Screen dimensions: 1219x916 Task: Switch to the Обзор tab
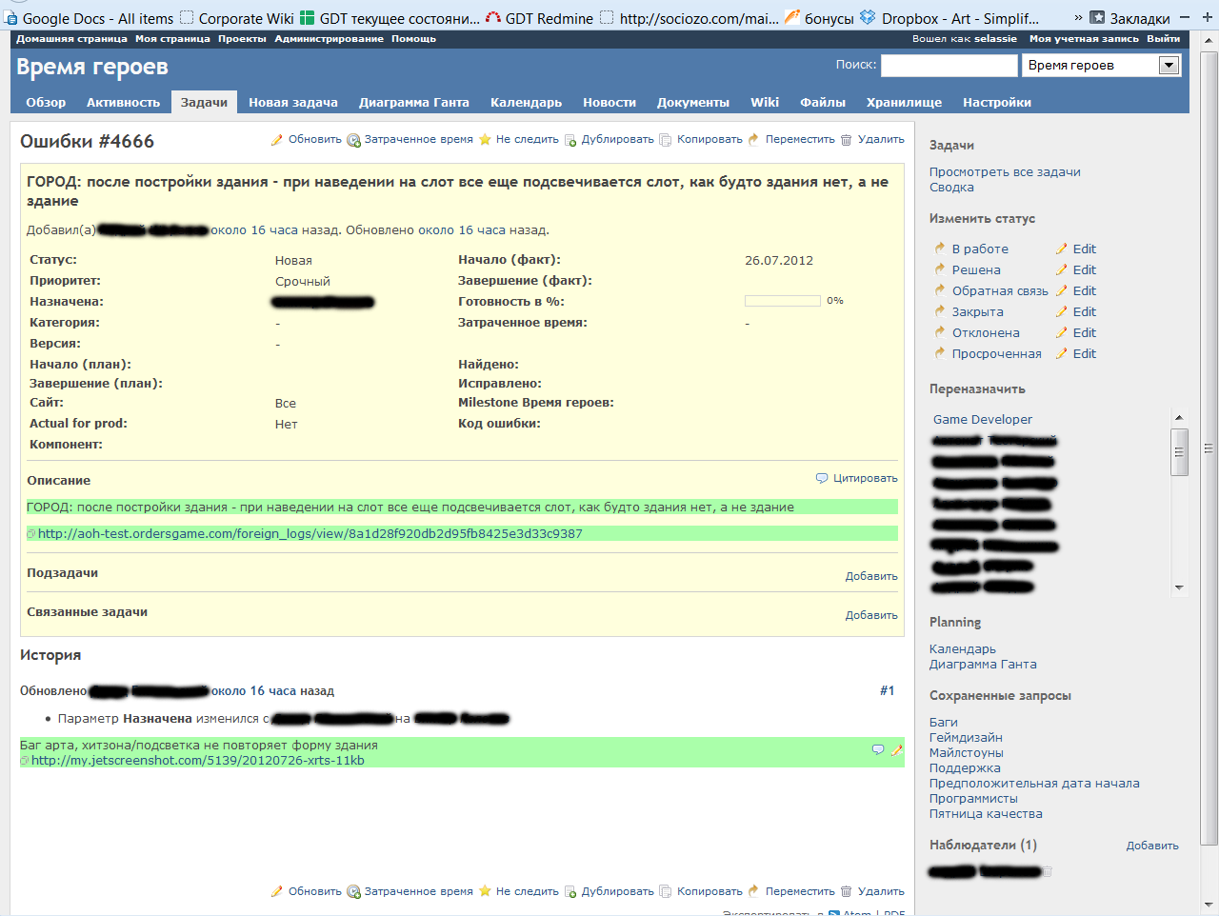pos(46,103)
